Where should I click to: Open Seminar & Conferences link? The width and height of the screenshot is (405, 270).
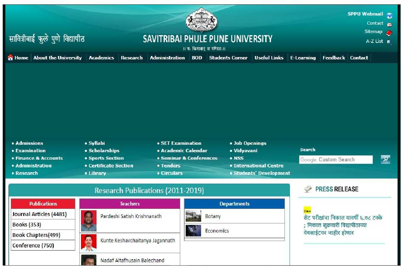[189, 158]
